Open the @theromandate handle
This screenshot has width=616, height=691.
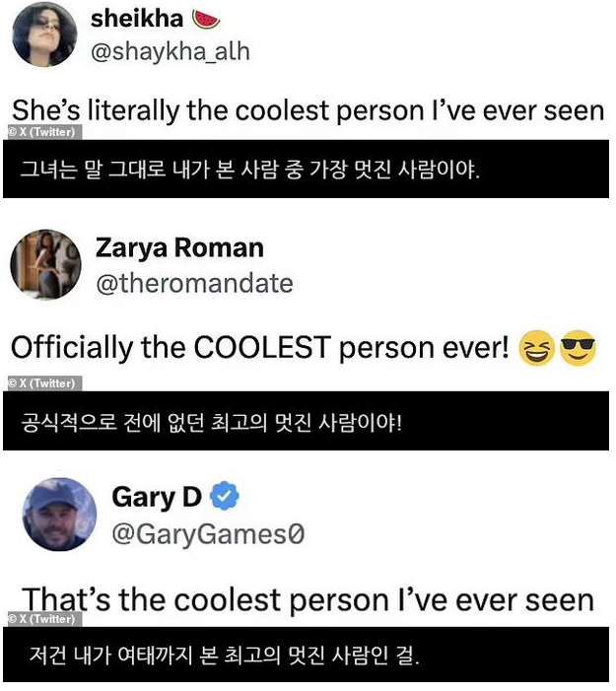click(193, 283)
